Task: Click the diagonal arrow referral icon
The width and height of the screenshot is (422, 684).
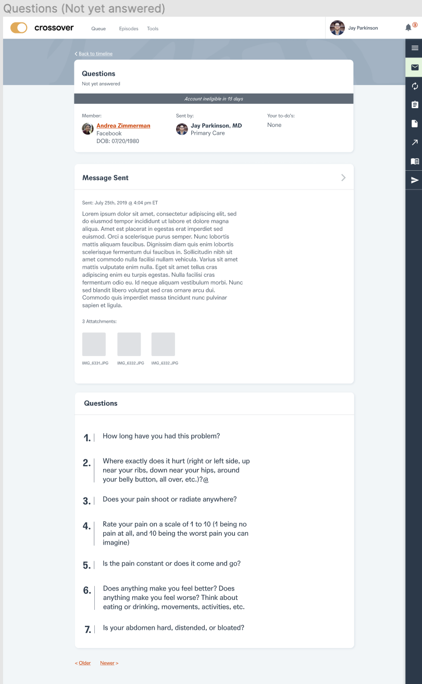Action: tap(415, 143)
